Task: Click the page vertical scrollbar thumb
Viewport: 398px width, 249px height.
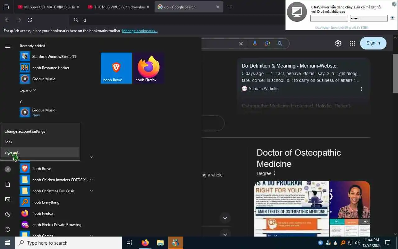Action: tap(395, 73)
